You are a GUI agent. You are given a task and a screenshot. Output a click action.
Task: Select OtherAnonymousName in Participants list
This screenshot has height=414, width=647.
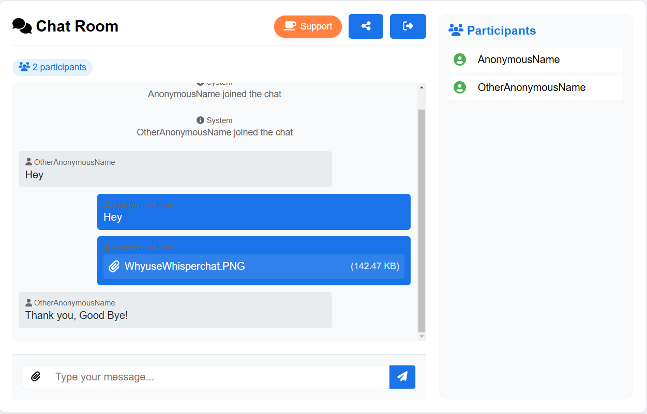coord(536,87)
